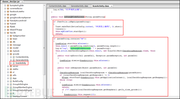Click the qrcode package icon
180x99 pixels.
tap(11, 54)
